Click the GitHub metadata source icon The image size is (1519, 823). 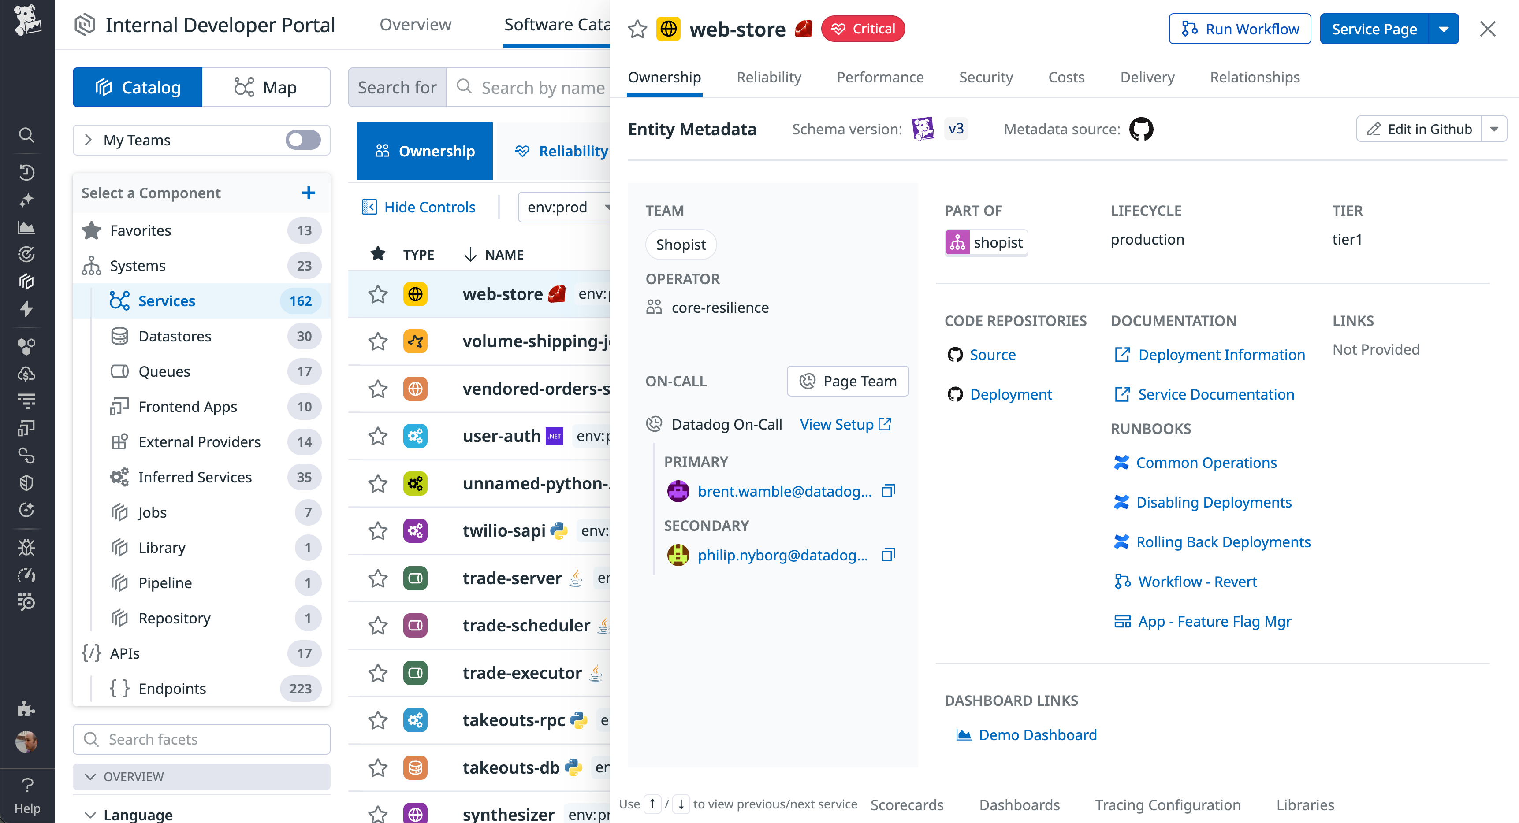(x=1142, y=129)
